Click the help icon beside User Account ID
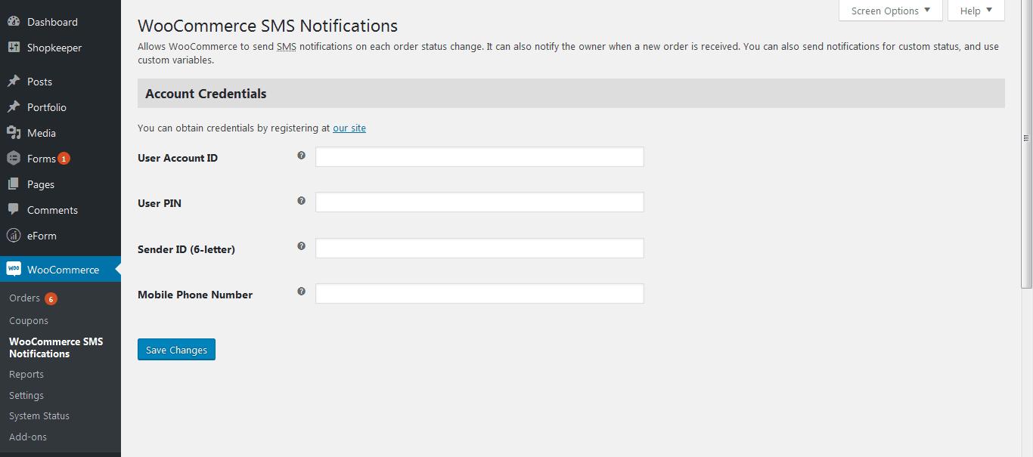This screenshot has width=1033, height=457. 301,156
